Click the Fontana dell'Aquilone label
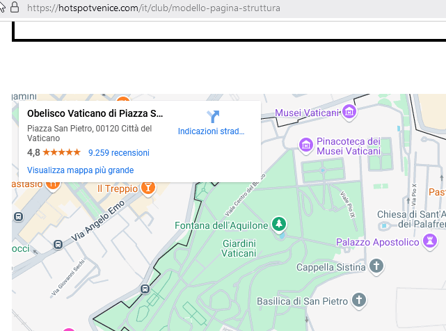 pyautogui.click(x=221, y=225)
